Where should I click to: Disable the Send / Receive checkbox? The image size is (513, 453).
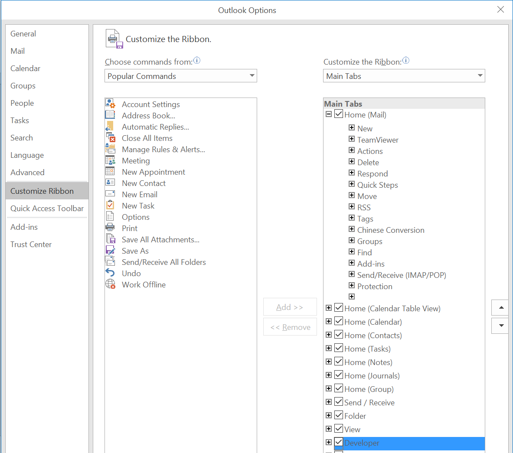click(x=339, y=402)
